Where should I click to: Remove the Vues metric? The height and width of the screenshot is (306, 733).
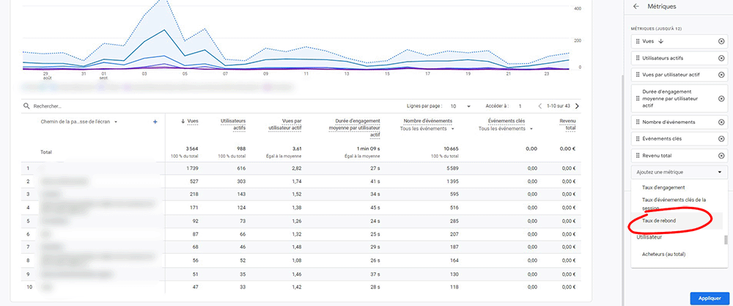tap(721, 41)
